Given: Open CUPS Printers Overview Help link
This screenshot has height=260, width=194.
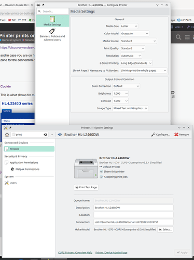Looking at the screenshot, I should [75, 253].
